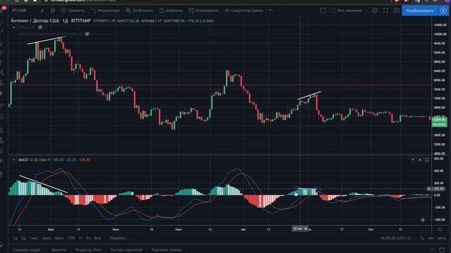
Task: Toggle visibility eye of the second indicator row
Action: pos(87,34)
